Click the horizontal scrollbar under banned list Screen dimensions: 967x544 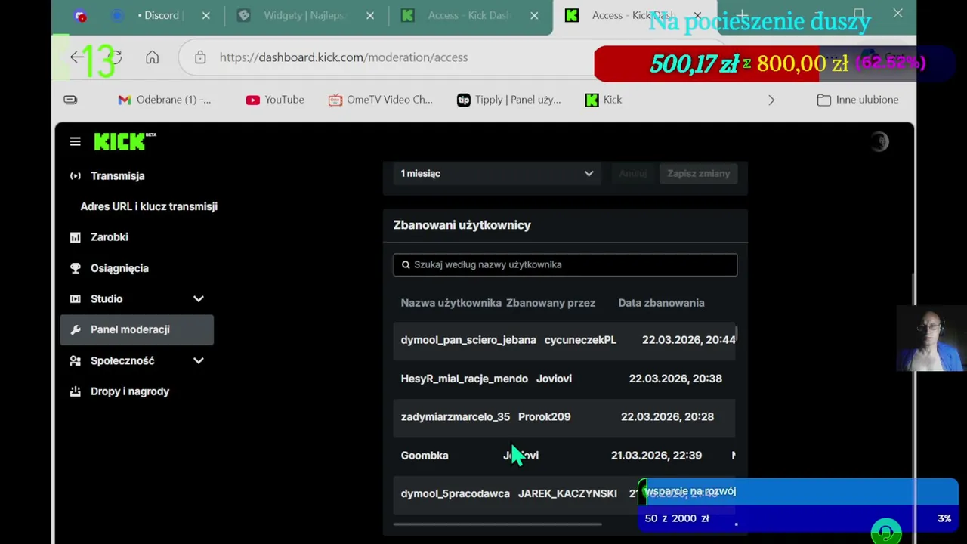click(x=497, y=524)
